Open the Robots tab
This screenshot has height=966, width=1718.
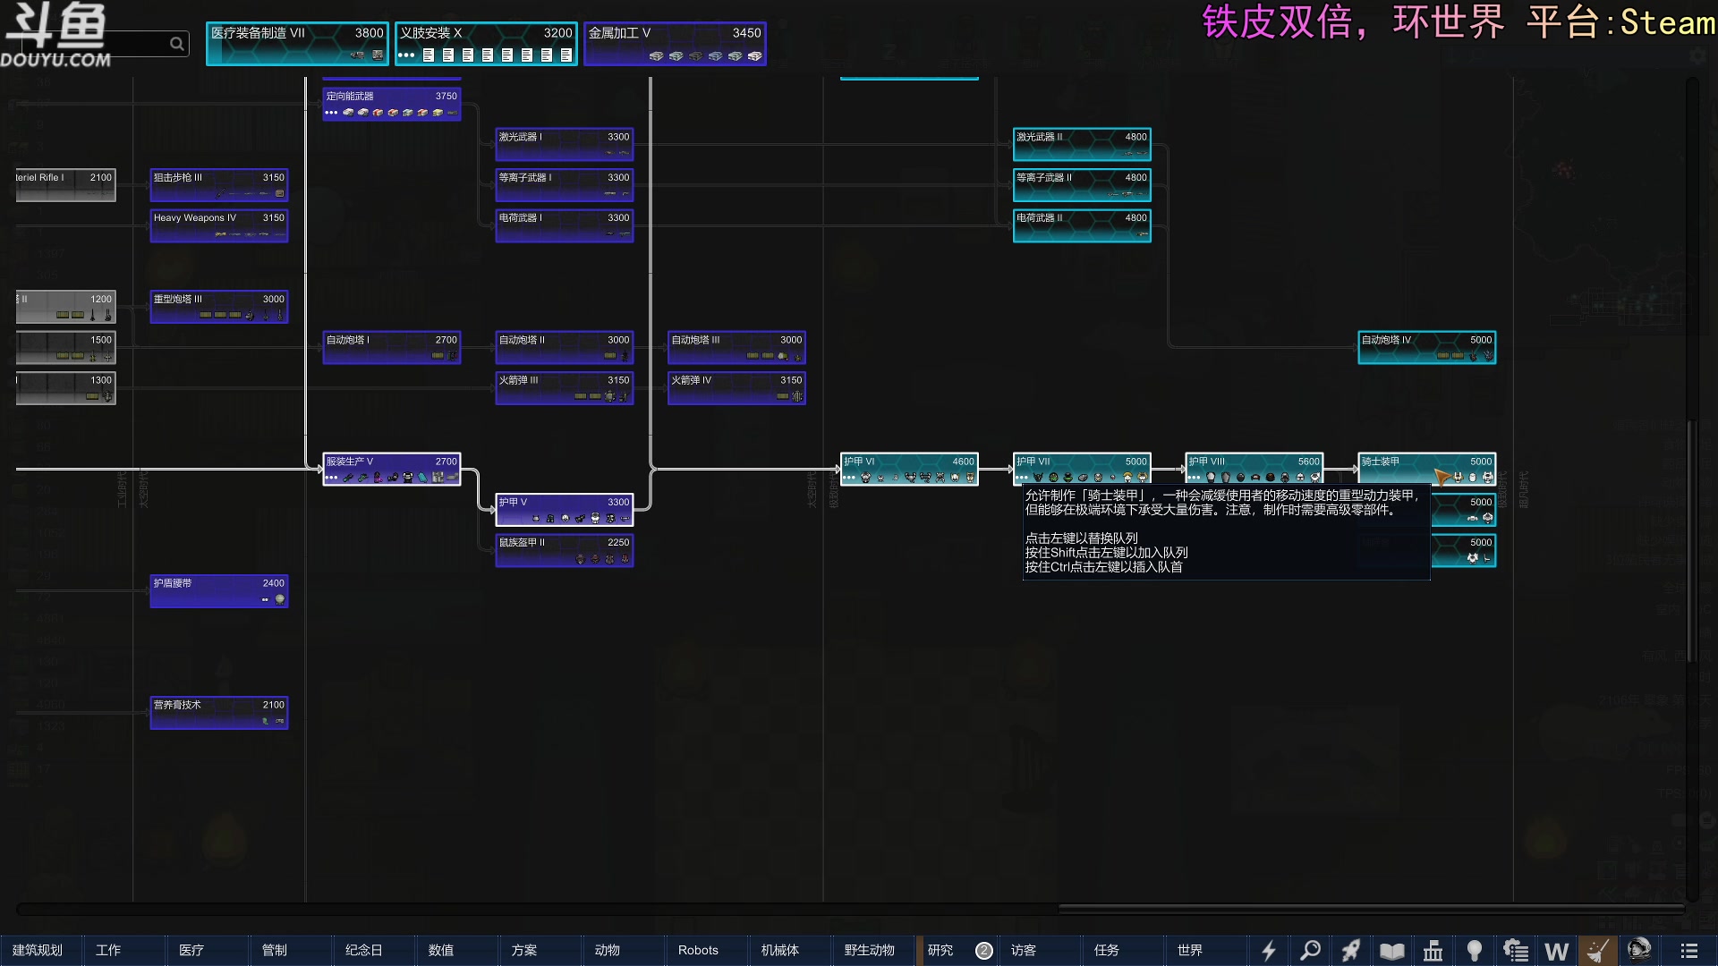click(x=707, y=951)
